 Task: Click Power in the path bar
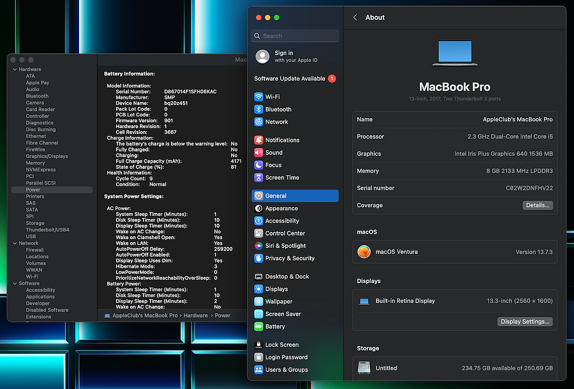tap(223, 315)
